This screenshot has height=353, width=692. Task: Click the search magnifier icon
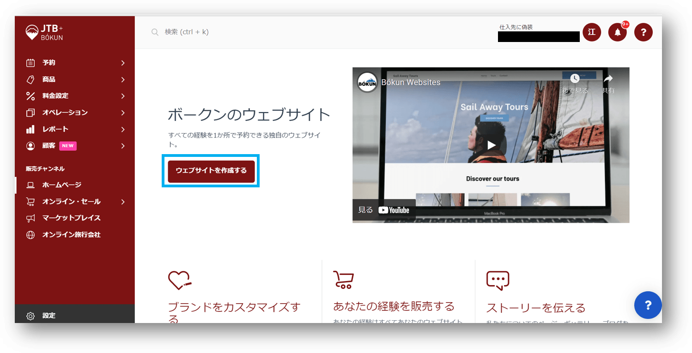click(x=155, y=32)
